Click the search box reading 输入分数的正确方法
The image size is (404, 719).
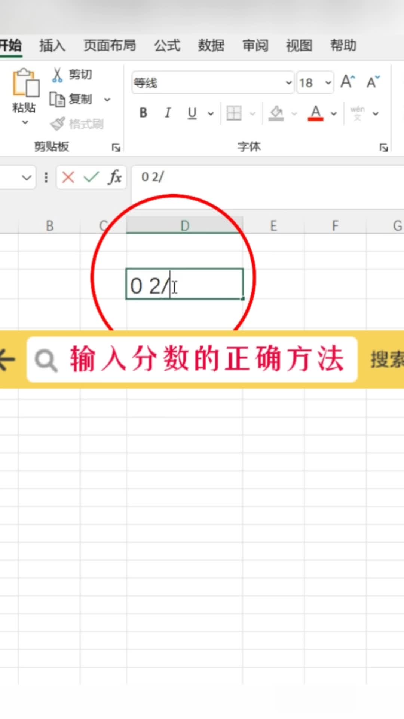coord(192,359)
